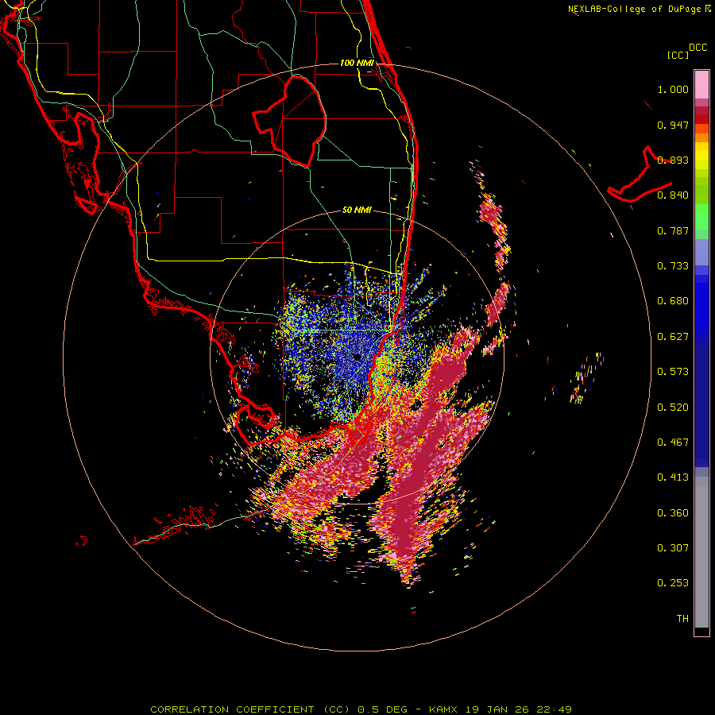715x715 pixels.
Task: Click the 0.947 scale value
Action: tap(673, 125)
